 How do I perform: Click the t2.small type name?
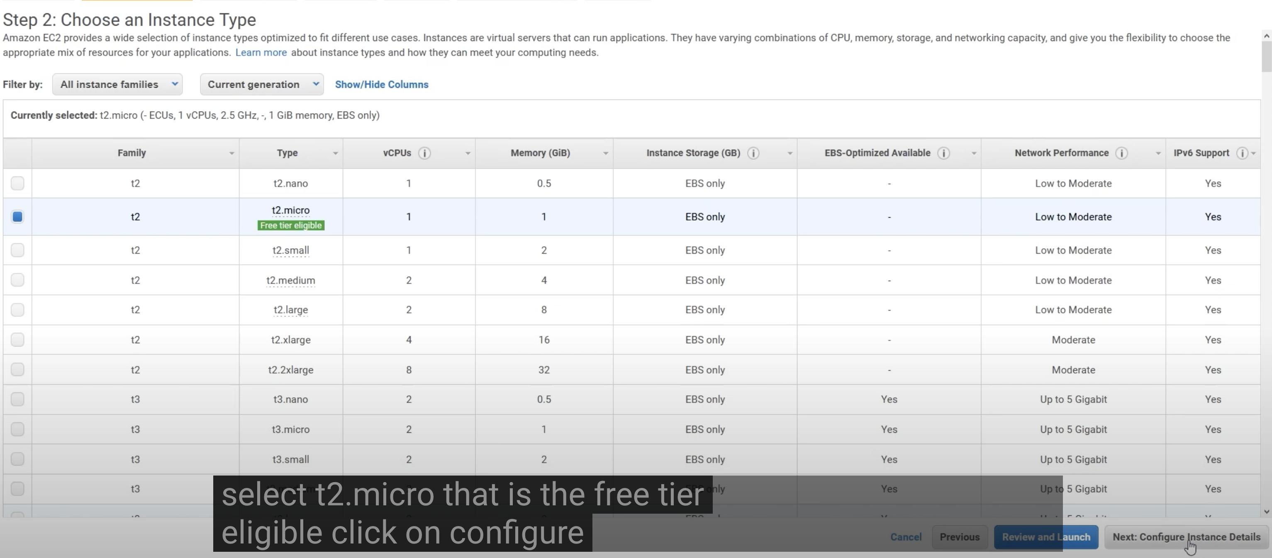(291, 250)
